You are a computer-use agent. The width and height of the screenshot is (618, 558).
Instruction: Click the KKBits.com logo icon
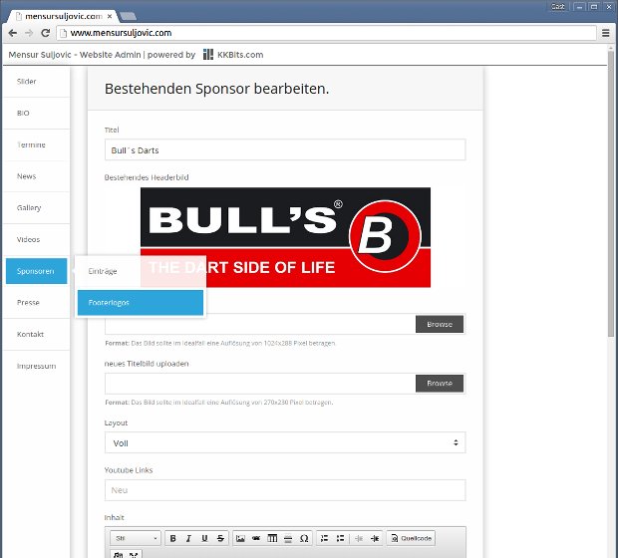click(x=208, y=55)
